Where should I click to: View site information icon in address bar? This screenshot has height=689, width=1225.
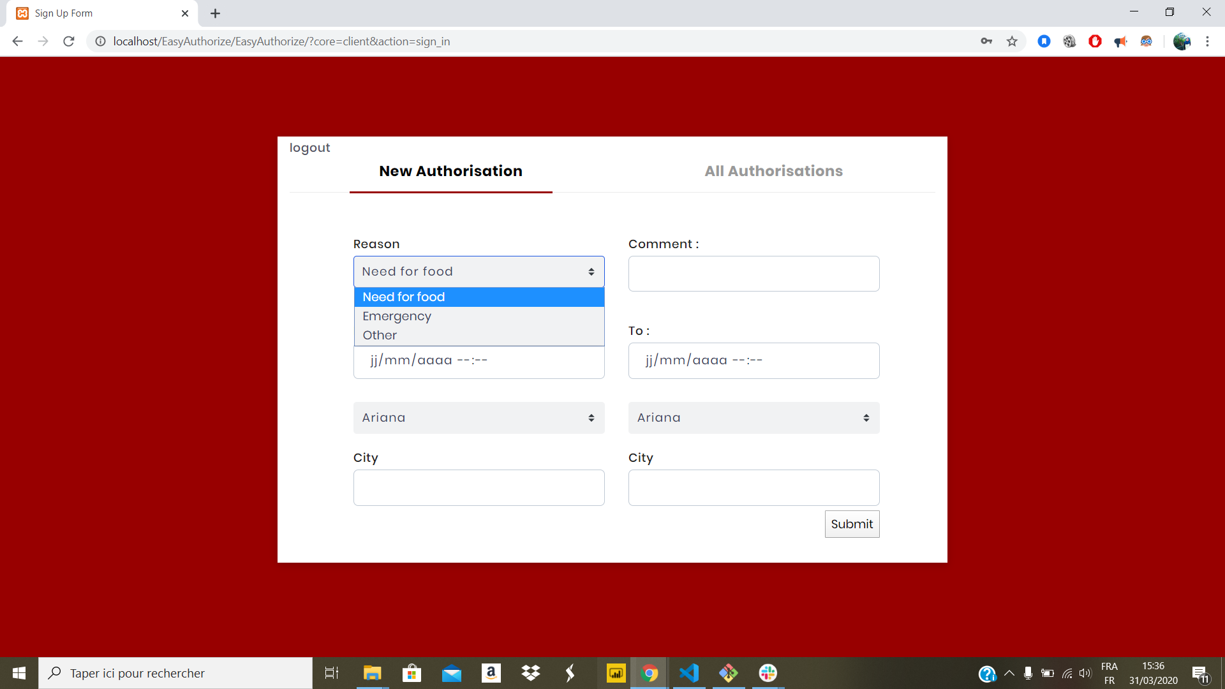click(x=100, y=41)
